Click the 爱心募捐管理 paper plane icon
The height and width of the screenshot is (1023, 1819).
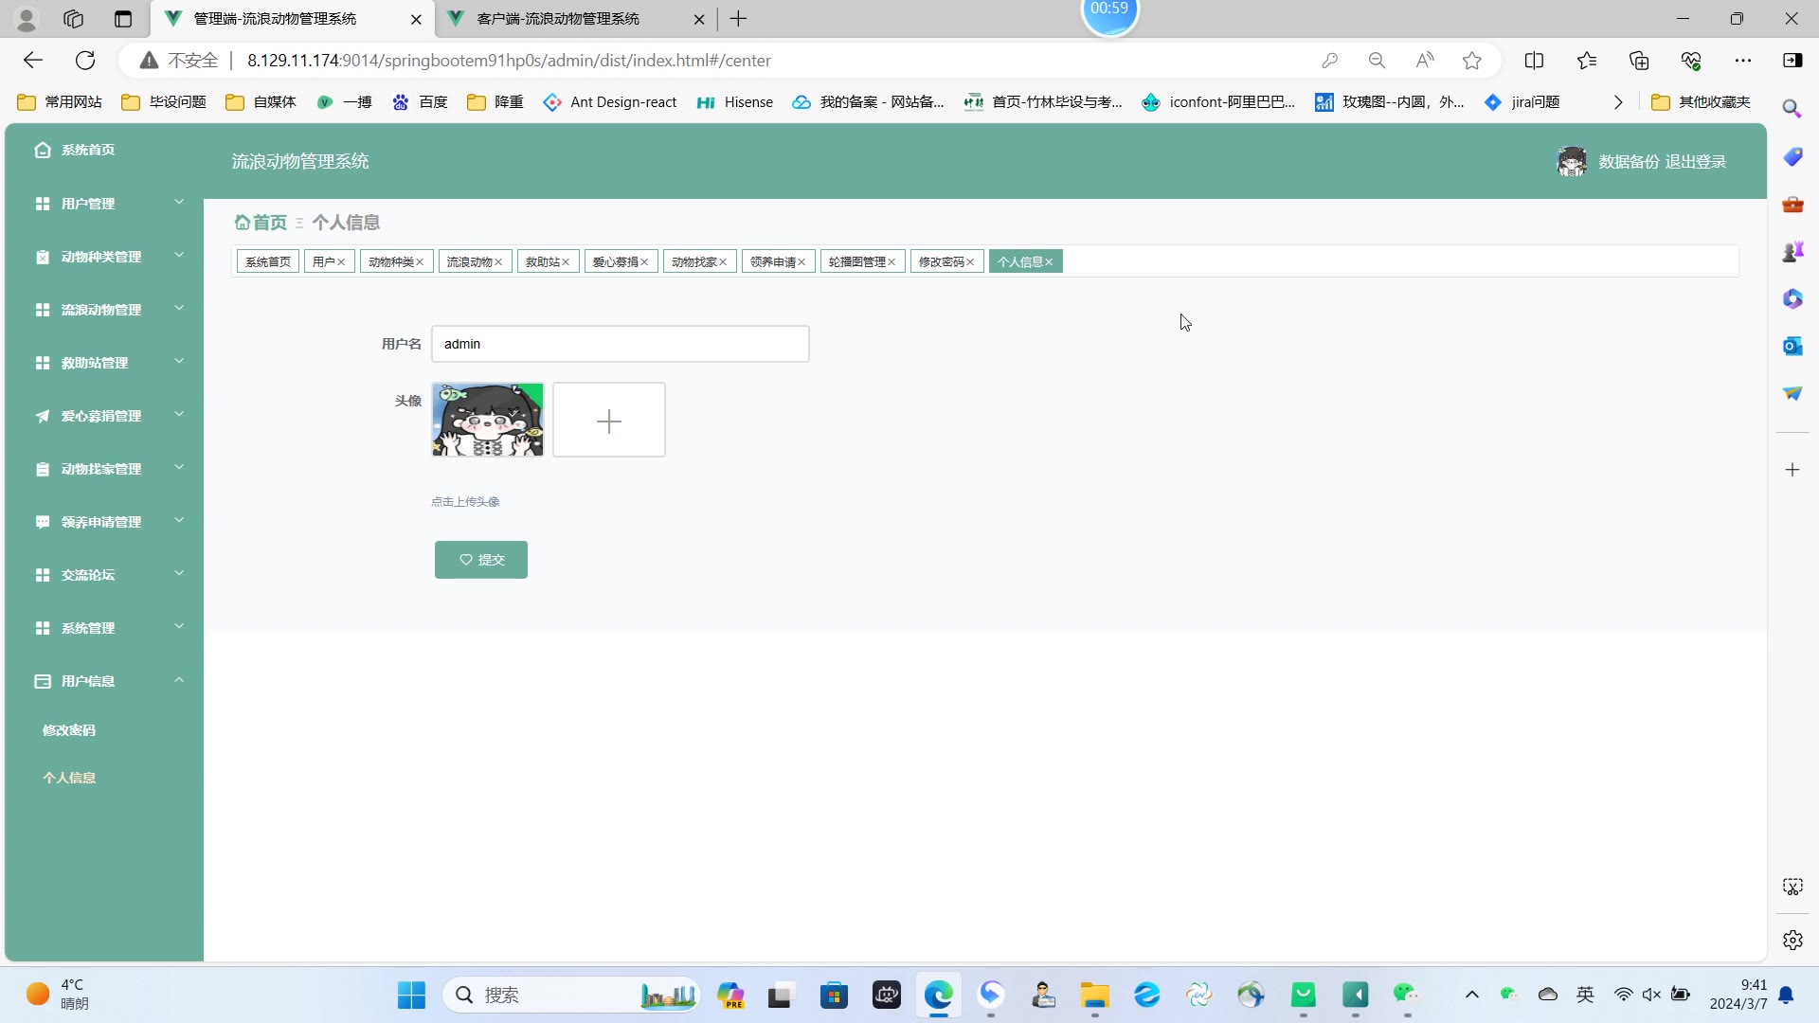coord(43,416)
